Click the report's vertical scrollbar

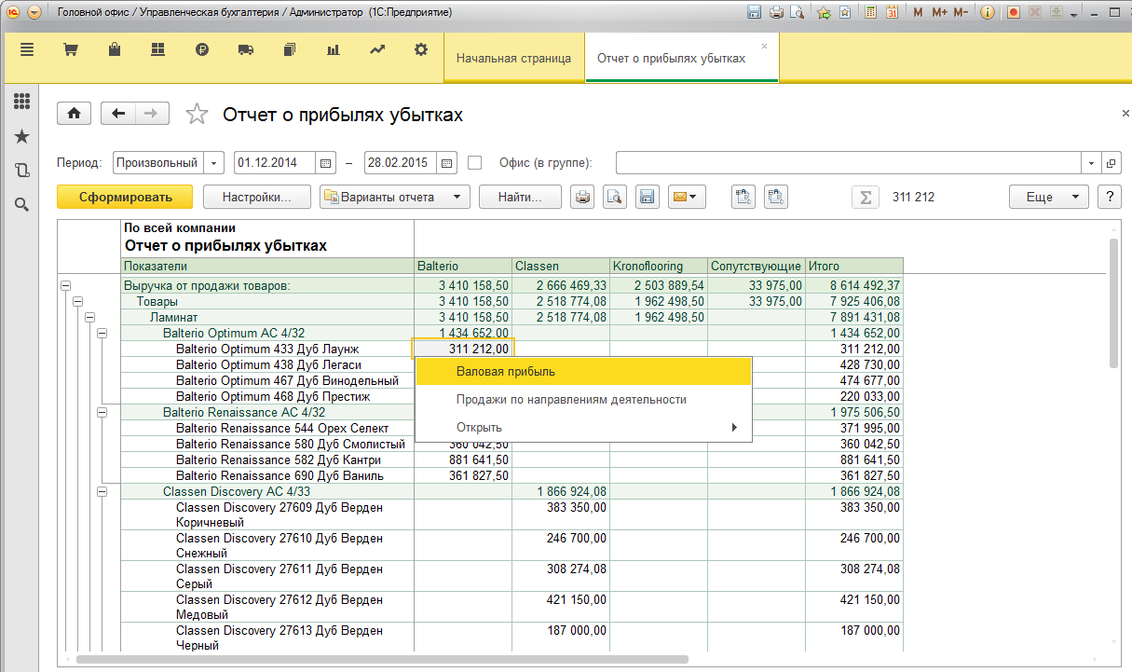[x=1114, y=303]
